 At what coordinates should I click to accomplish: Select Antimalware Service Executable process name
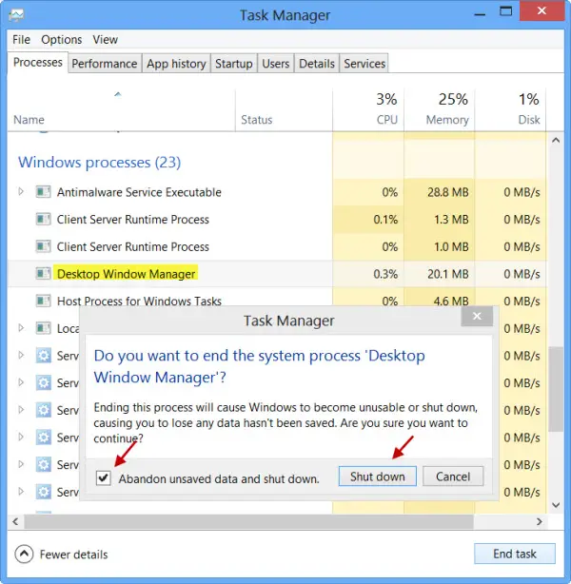(139, 192)
